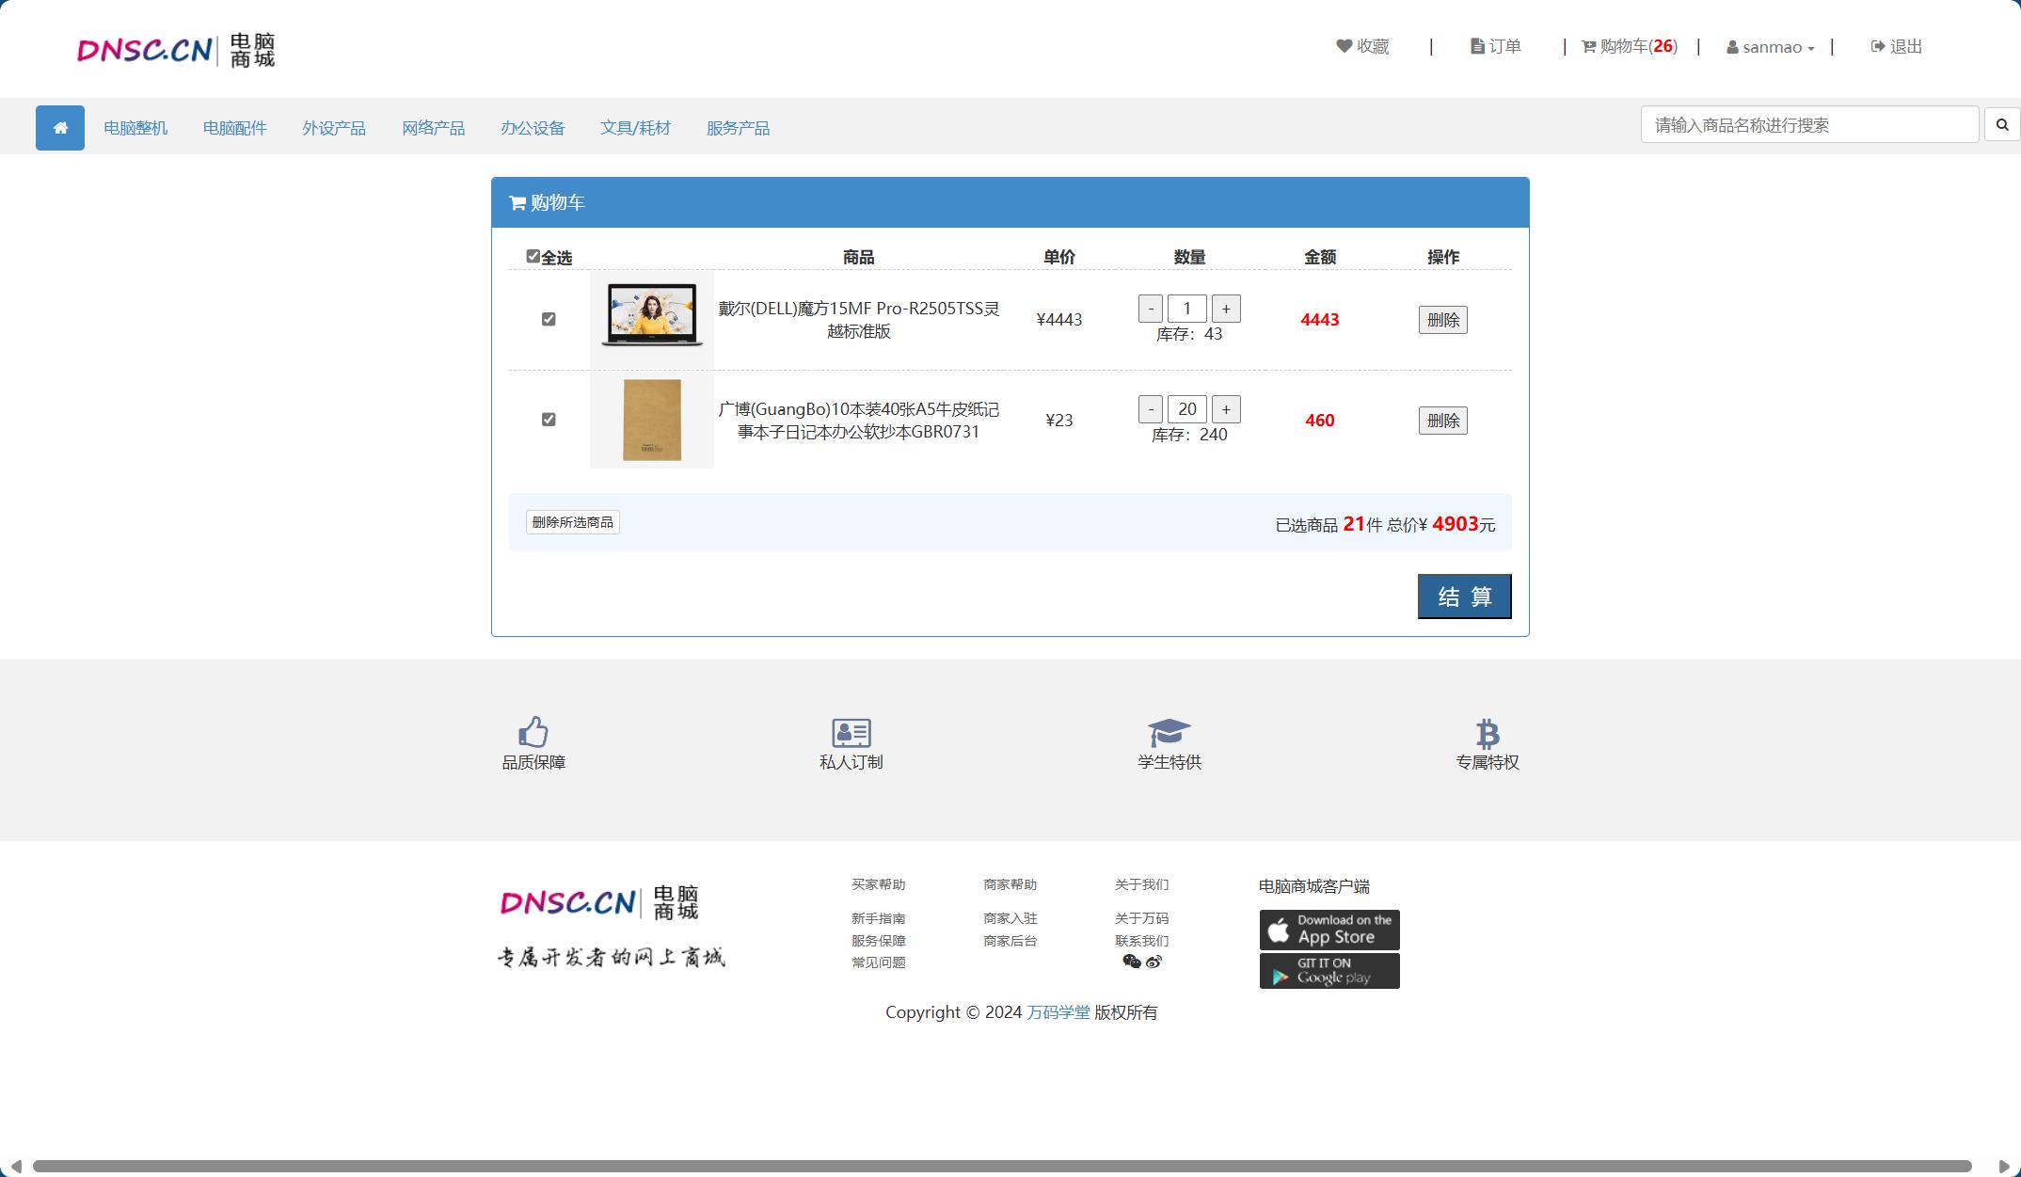Viewport: 2021px width, 1177px height.
Task: Open the Google Play download badge
Action: [1329, 971]
